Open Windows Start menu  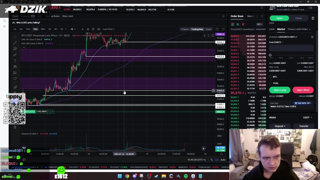(120, 176)
